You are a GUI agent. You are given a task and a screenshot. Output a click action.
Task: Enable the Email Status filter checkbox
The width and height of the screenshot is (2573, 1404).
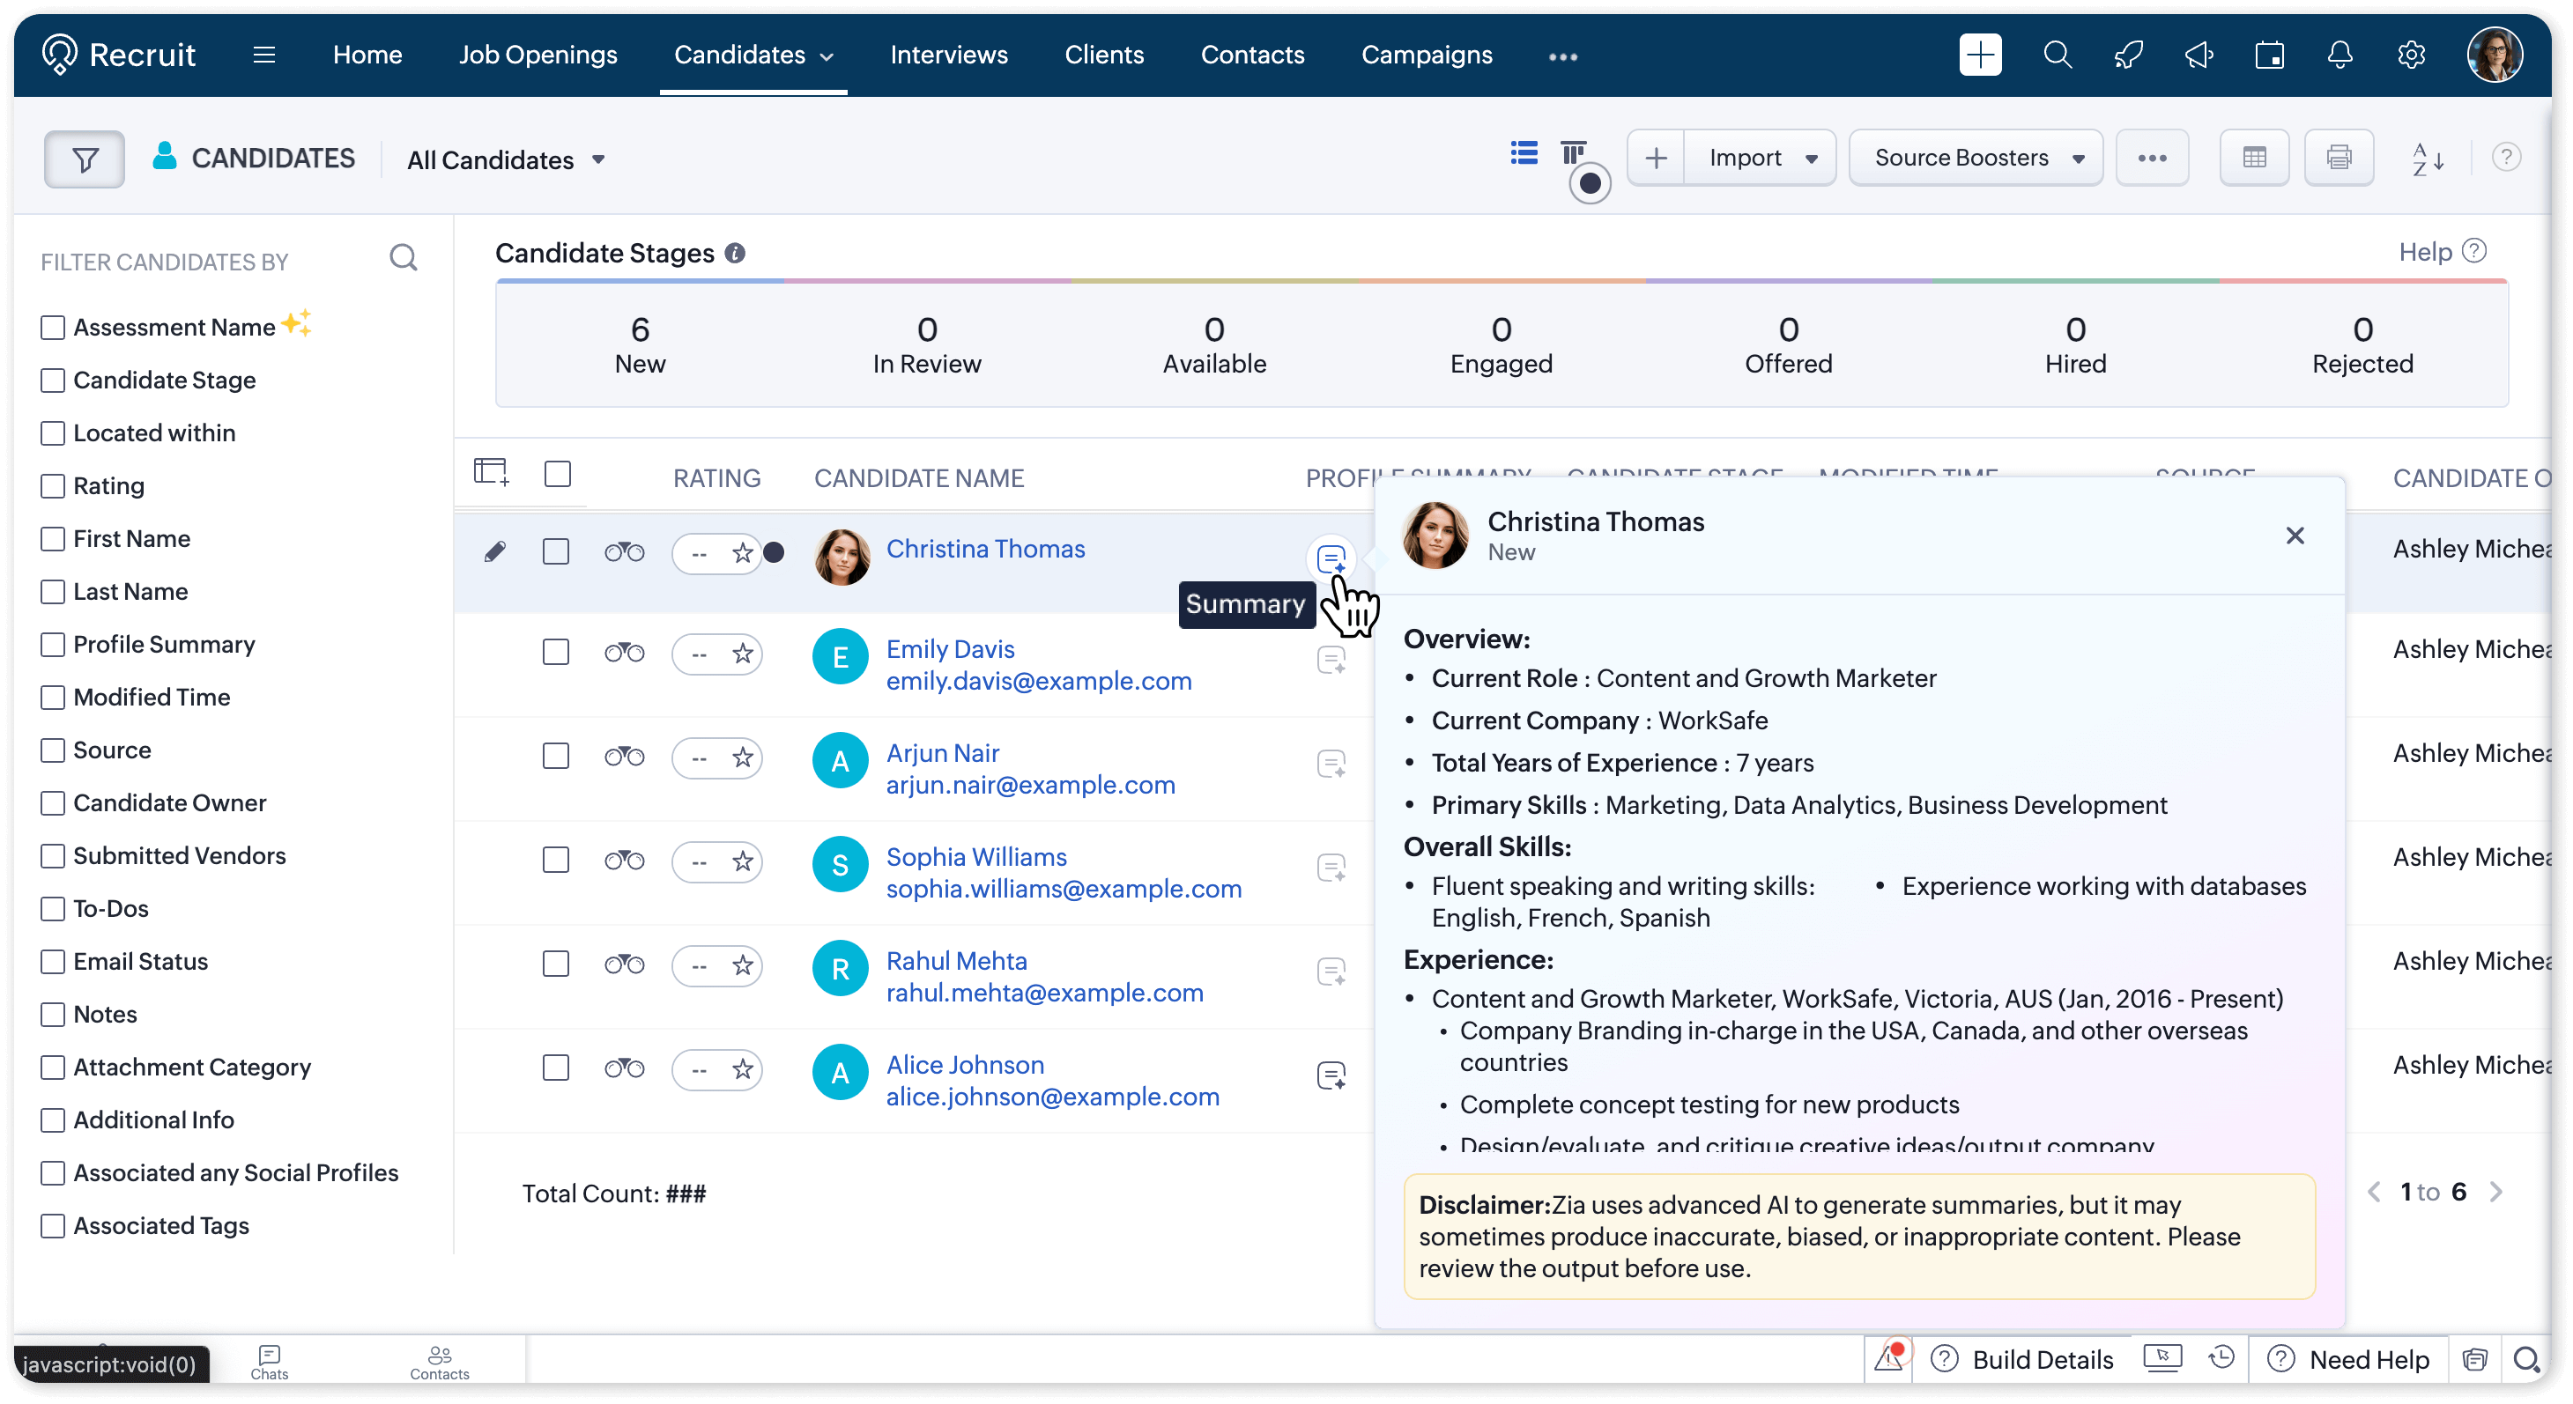[x=53, y=962]
